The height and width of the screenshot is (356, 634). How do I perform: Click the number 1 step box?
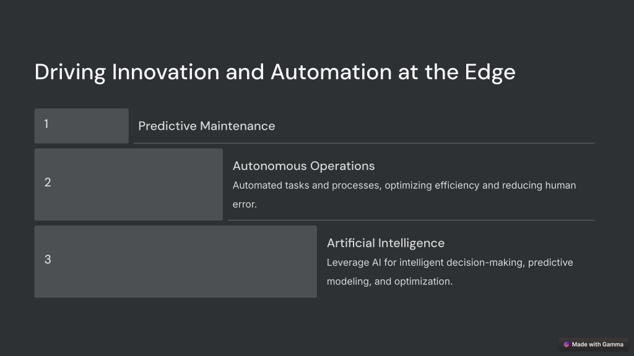coord(81,126)
